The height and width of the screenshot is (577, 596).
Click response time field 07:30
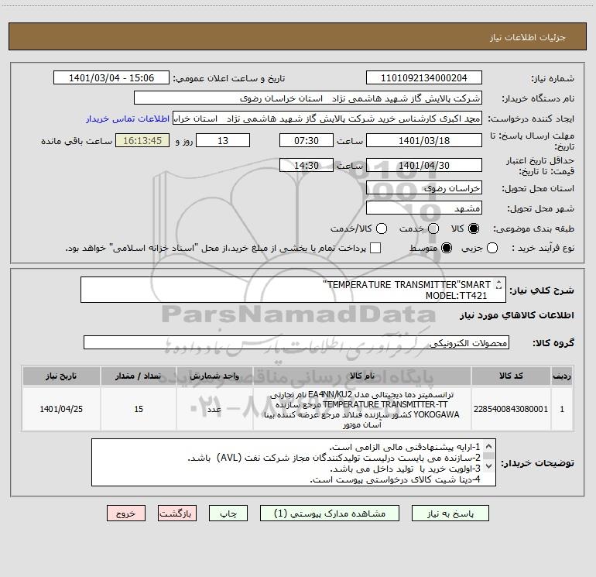(307, 140)
